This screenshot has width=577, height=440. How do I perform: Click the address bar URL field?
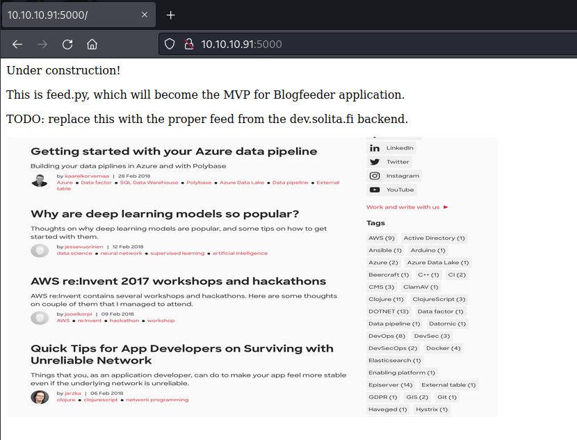tap(348, 44)
